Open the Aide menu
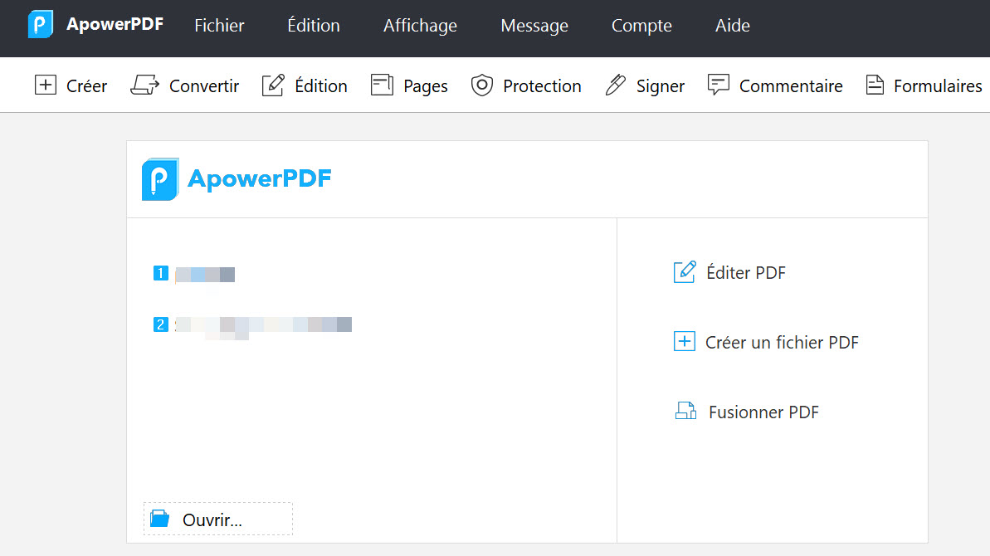The height and width of the screenshot is (556, 990). click(732, 26)
